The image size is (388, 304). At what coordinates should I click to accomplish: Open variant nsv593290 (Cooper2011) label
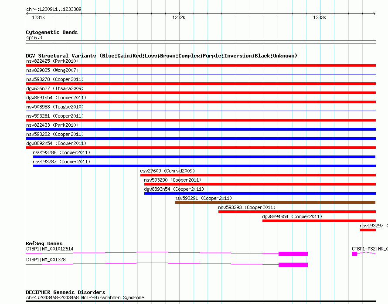tap(173, 180)
